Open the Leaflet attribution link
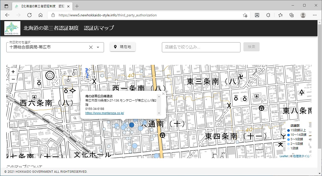 pyautogui.click(x=283, y=156)
